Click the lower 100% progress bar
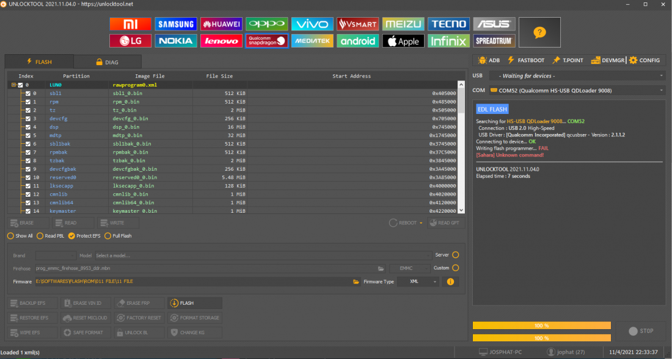The image size is (672, 359). [x=542, y=338]
